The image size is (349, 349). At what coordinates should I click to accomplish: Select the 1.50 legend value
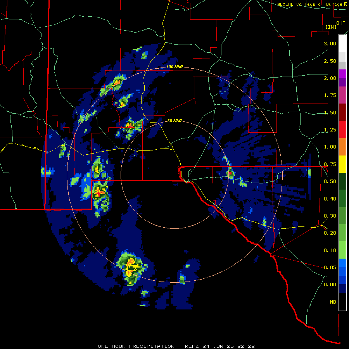click(330, 112)
